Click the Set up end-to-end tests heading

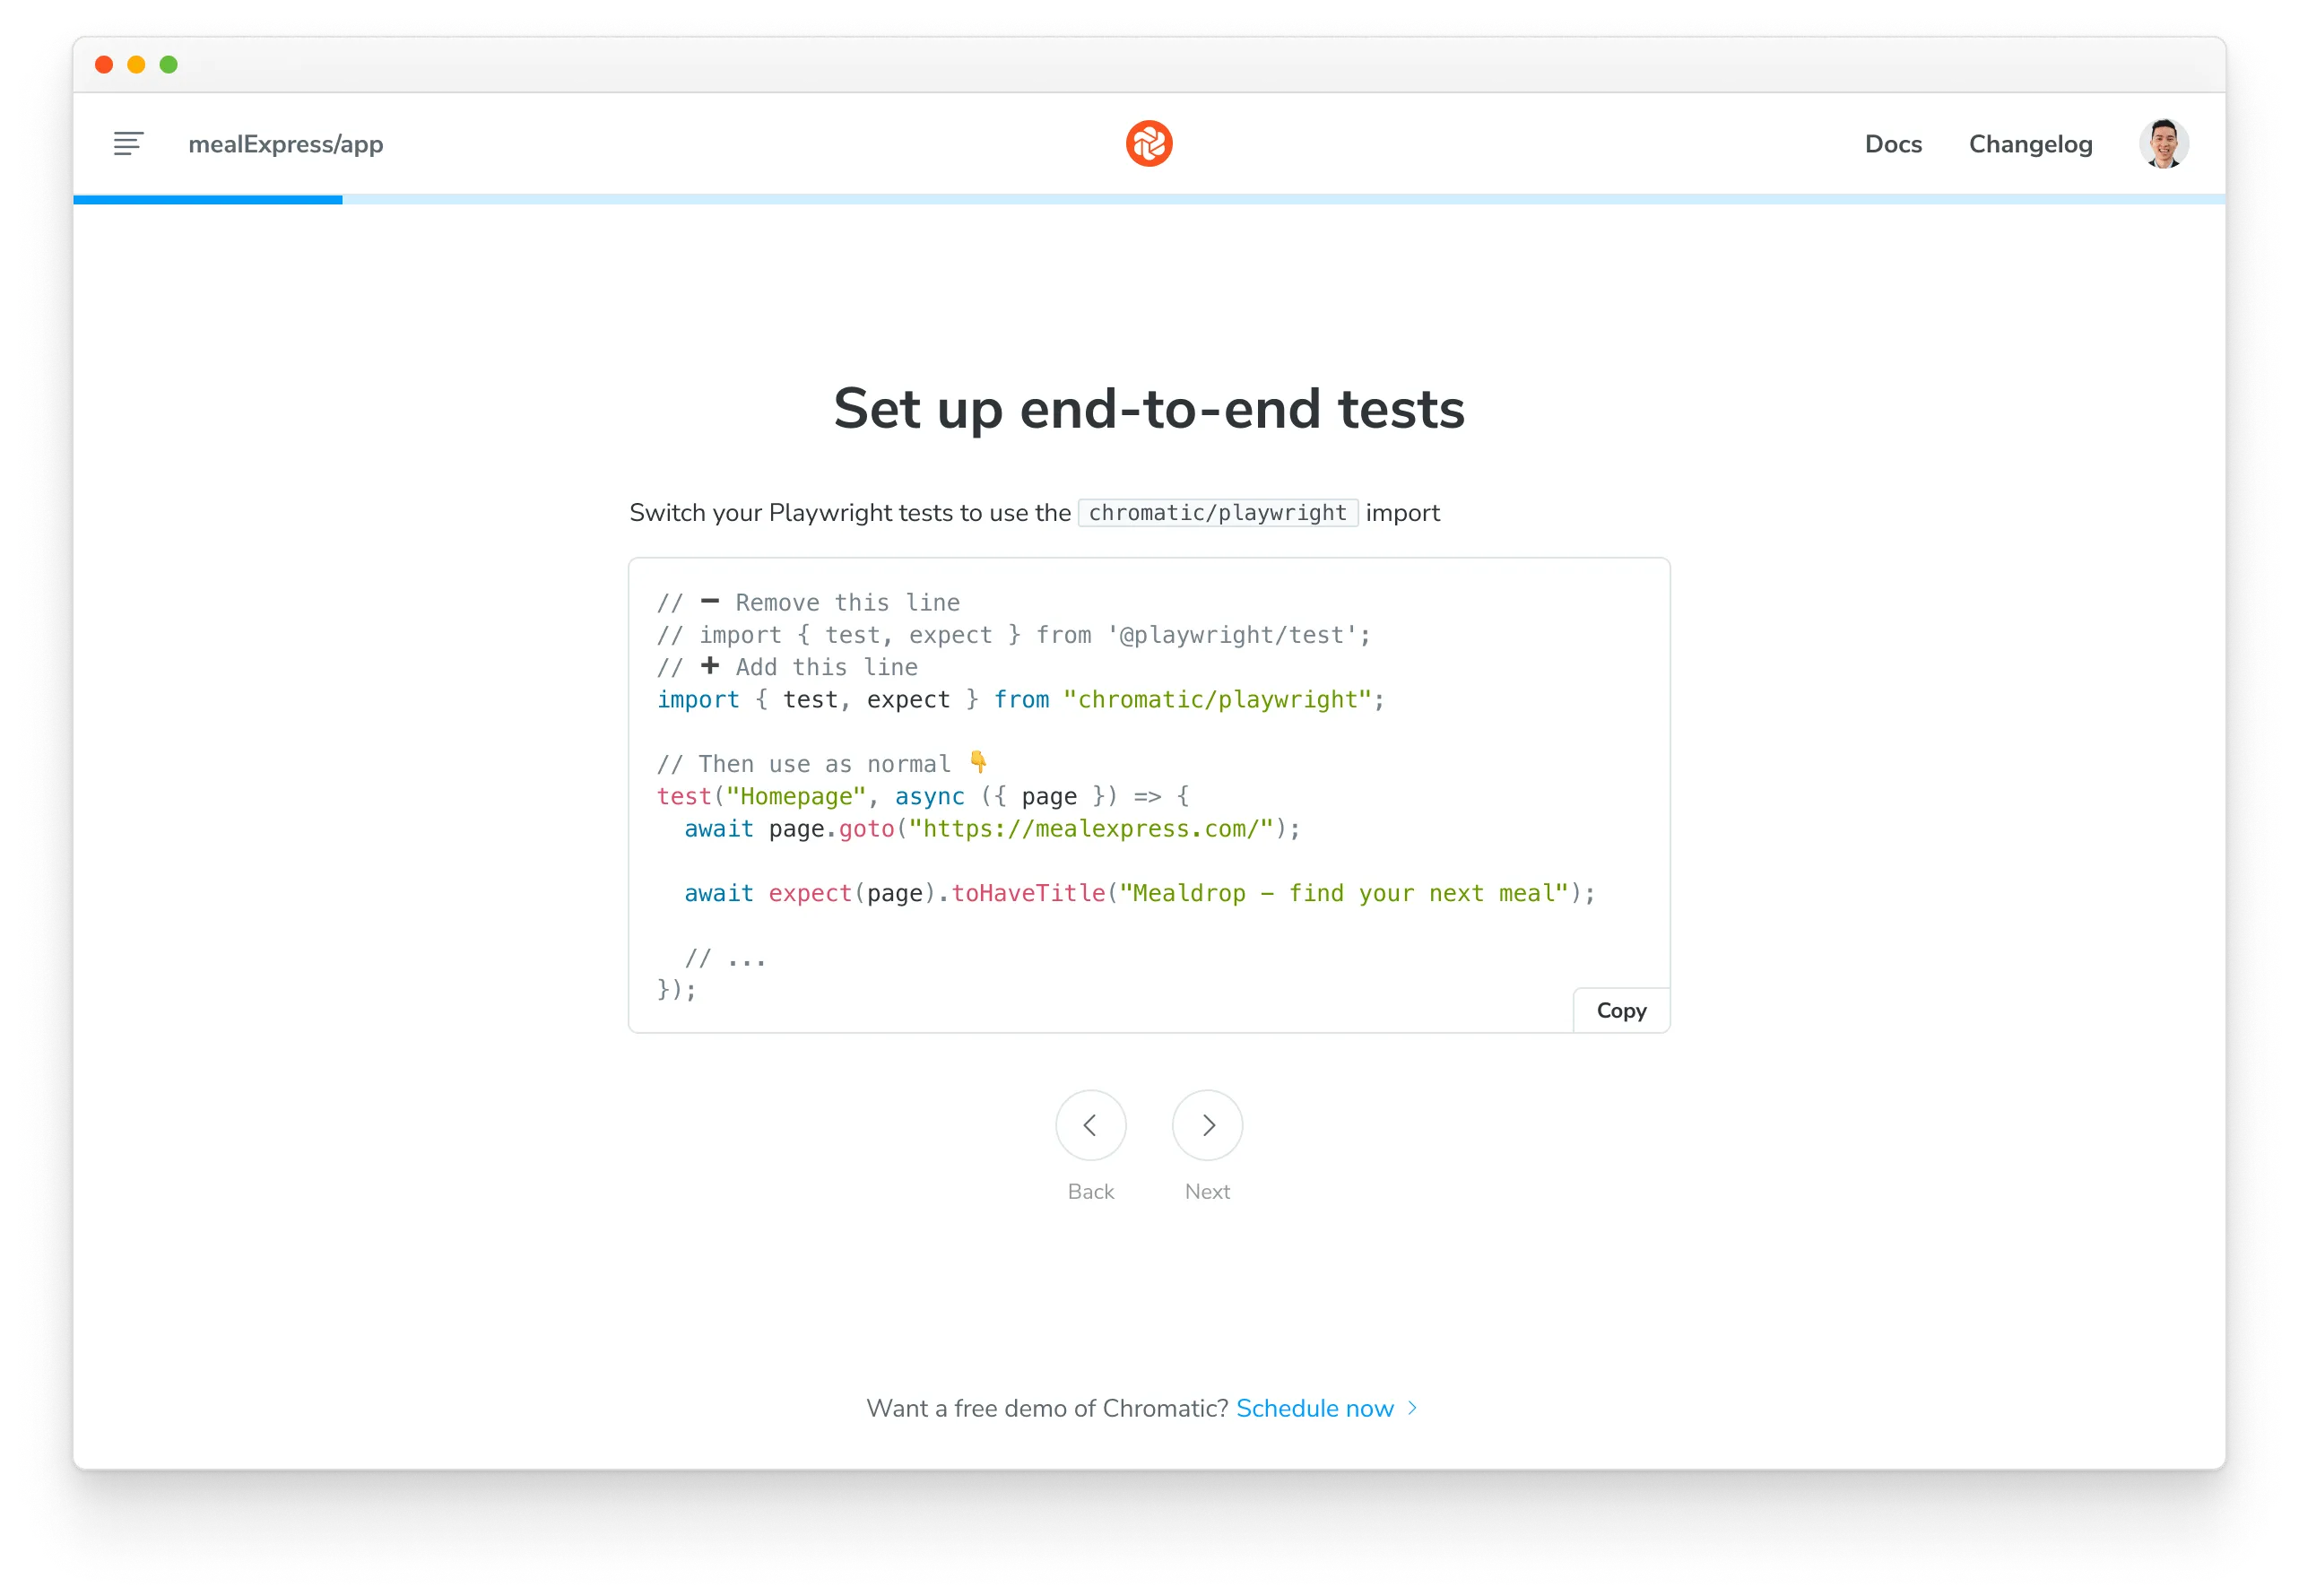pyautogui.click(x=1148, y=409)
